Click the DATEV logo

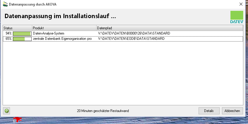click(x=237, y=17)
